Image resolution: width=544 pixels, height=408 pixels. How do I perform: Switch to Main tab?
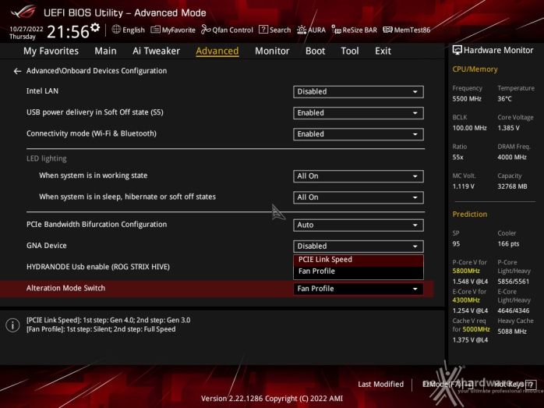105,51
